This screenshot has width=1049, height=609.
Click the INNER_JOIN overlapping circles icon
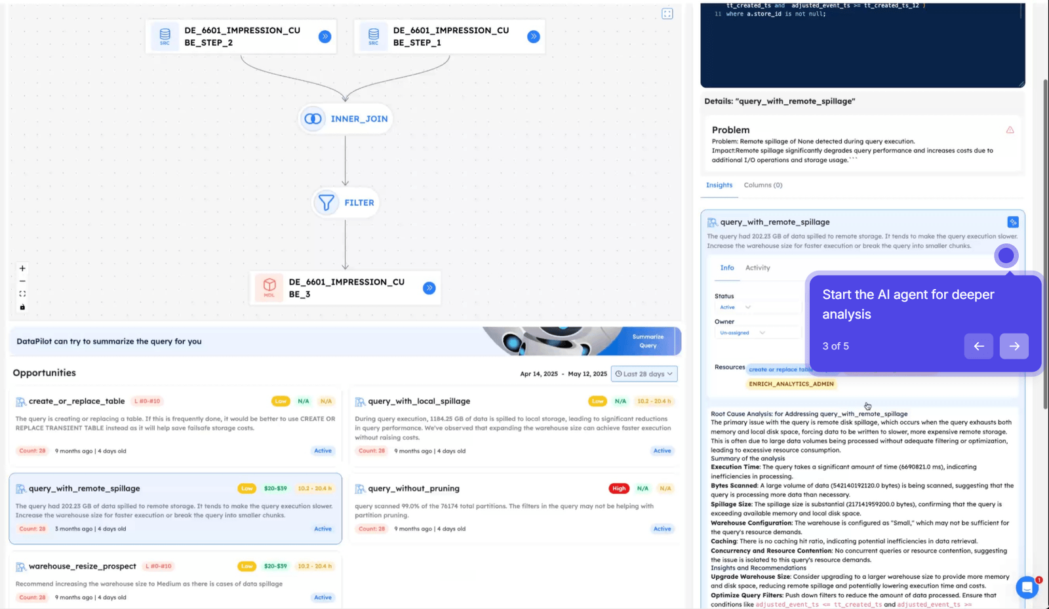313,119
